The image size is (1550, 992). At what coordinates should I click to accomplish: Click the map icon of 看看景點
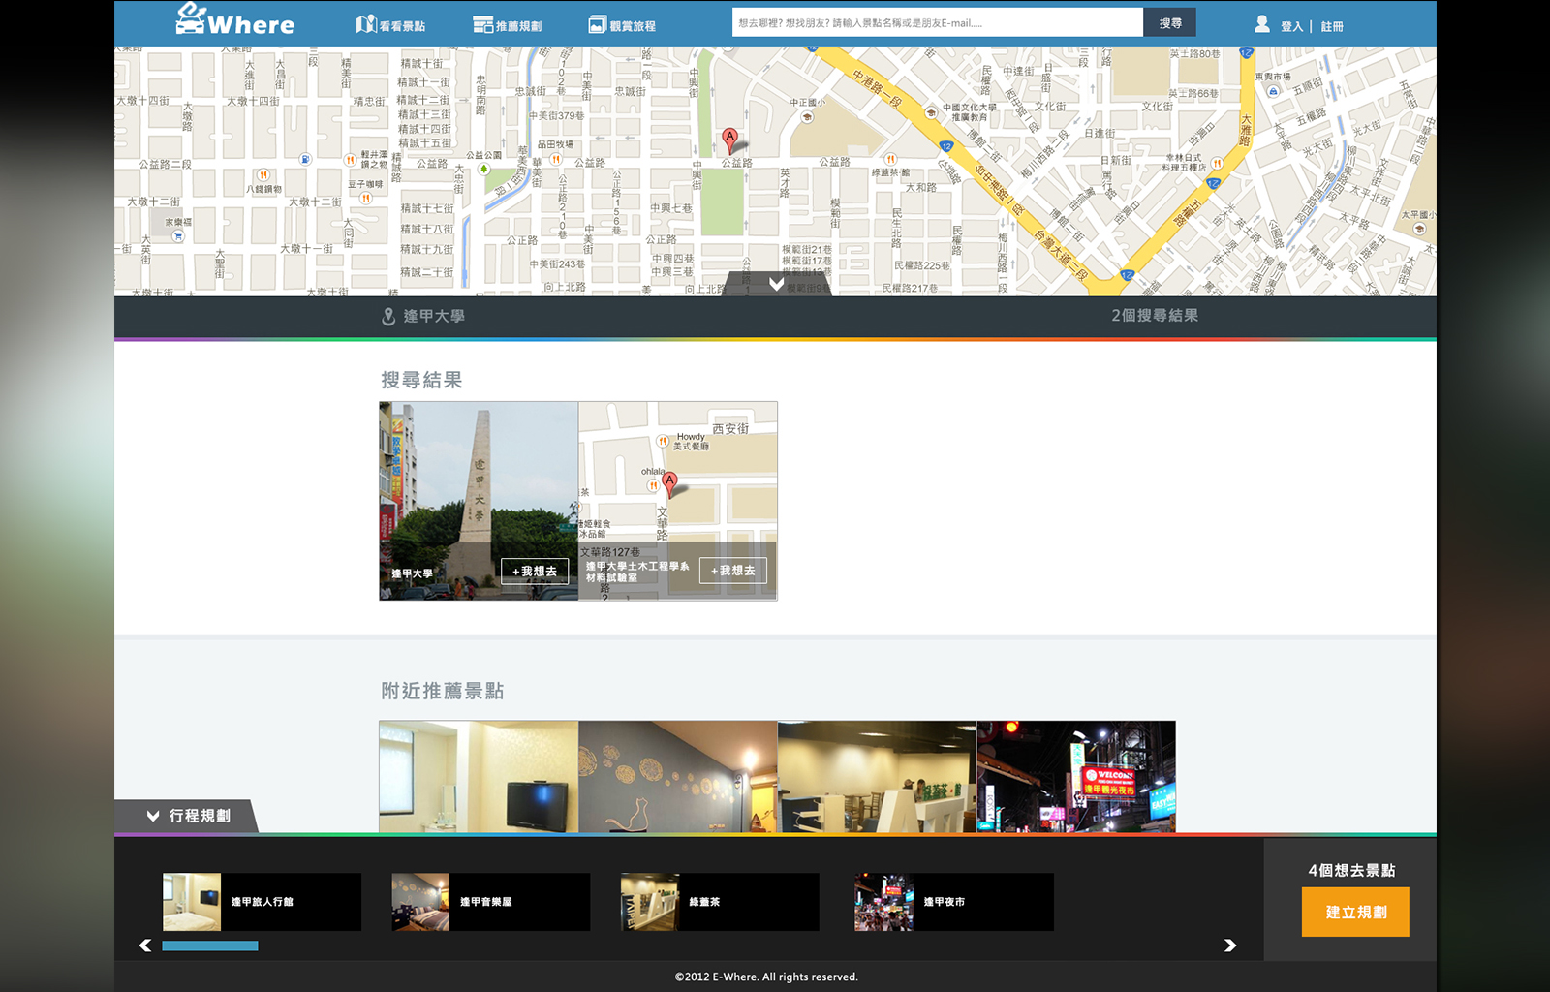pos(365,24)
